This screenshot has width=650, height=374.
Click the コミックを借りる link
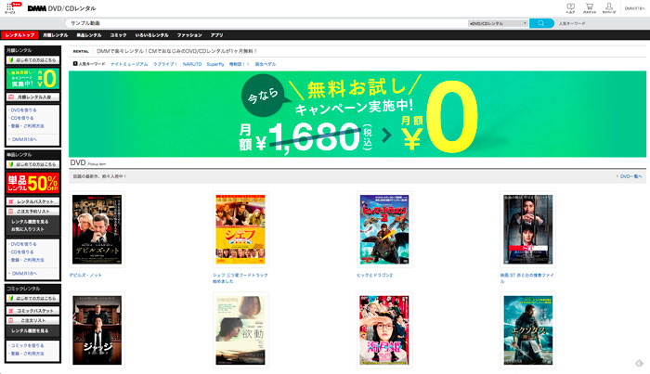[27, 345]
